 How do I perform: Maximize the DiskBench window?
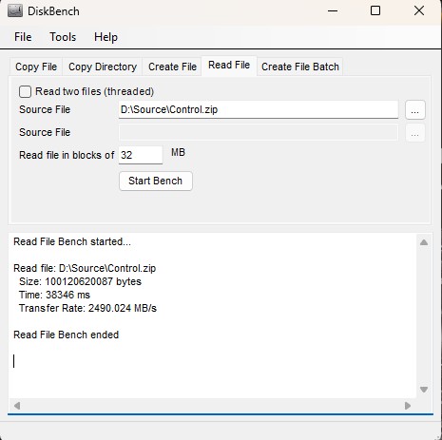tap(375, 11)
